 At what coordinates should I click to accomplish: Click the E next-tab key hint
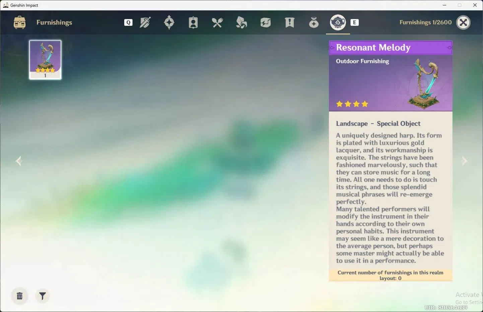(354, 22)
